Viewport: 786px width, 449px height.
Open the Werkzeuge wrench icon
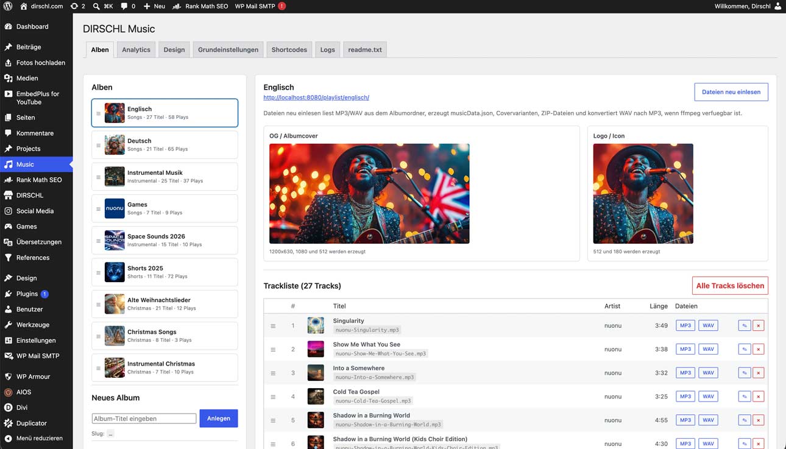coord(8,325)
